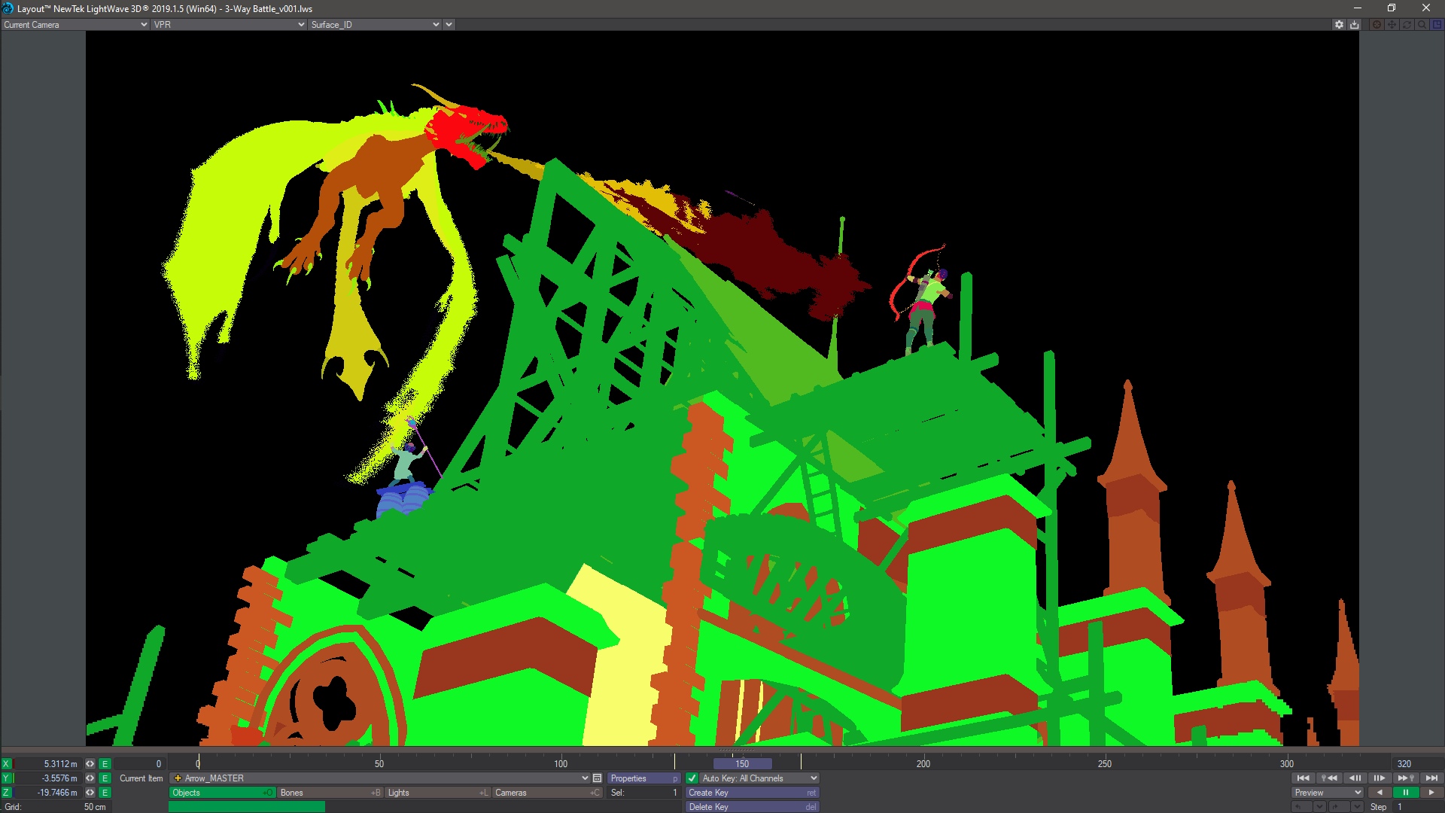Click the viewport rotate icon
Image resolution: width=1445 pixels, height=813 pixels.
coord(1407,25)
